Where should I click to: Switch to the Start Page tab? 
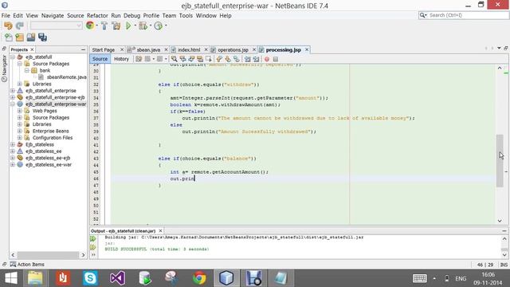[x=104, y=49]
